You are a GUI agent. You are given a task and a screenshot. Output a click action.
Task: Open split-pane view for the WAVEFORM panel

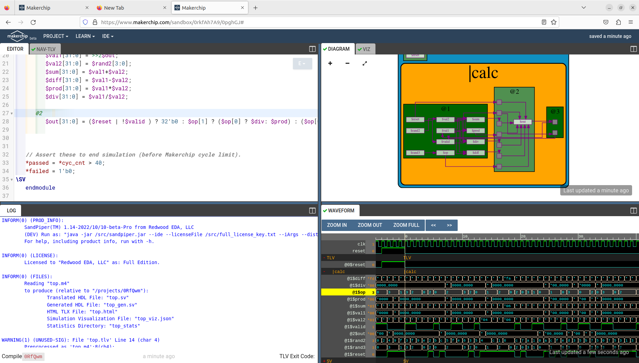[633, 210]
